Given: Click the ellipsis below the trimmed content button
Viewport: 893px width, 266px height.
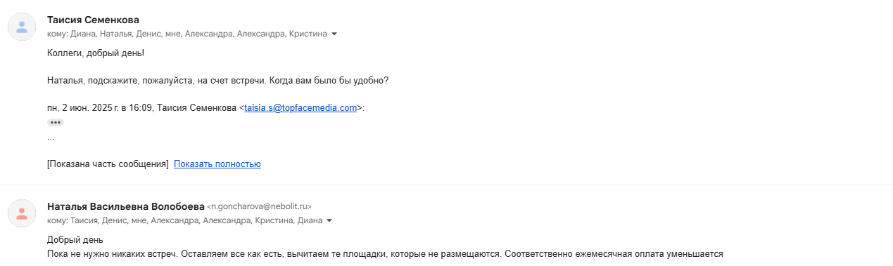Looking at the screenshot, I should click(x=51, y=138).
